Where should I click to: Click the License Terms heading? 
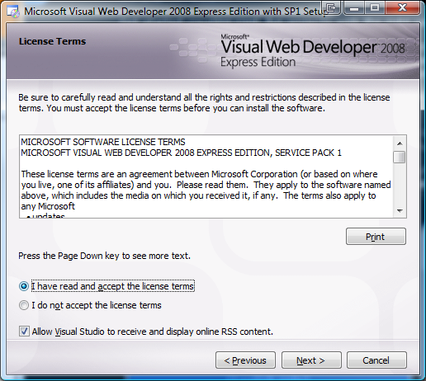pyautogui.click(x=52, y=41)
